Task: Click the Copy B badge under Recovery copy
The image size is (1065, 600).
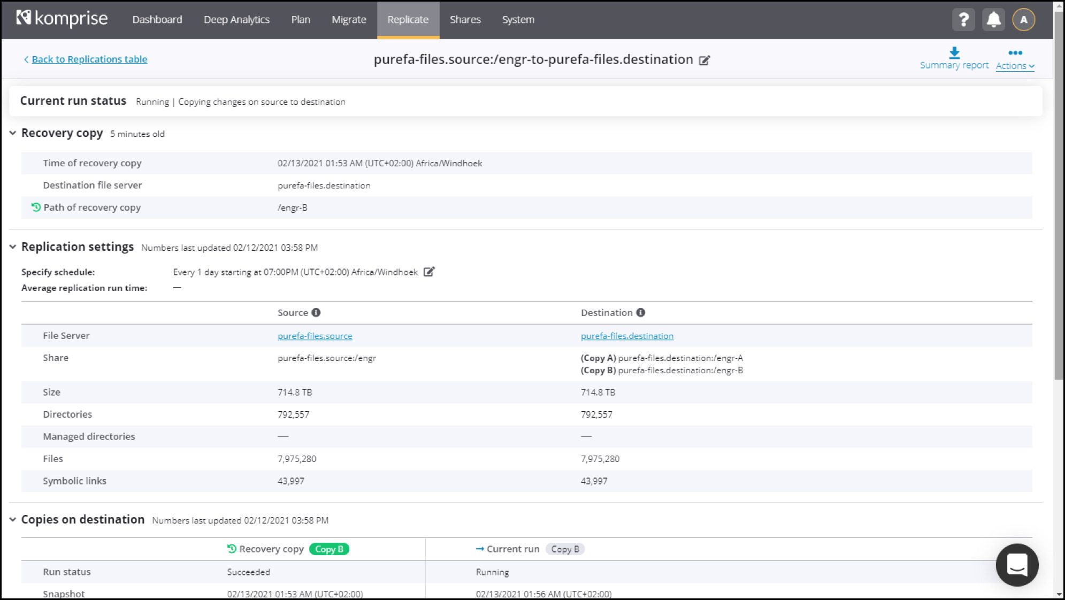Action: click(x=328, y=549)
